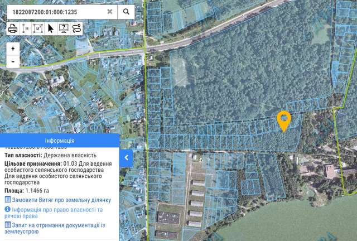Print the map with printer icon
The height and width of the screenshot is (241, 357).
(13, 28)
